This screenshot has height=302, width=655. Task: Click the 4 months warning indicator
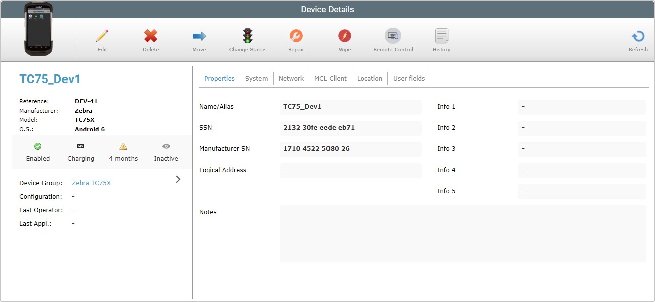[123, 152]
